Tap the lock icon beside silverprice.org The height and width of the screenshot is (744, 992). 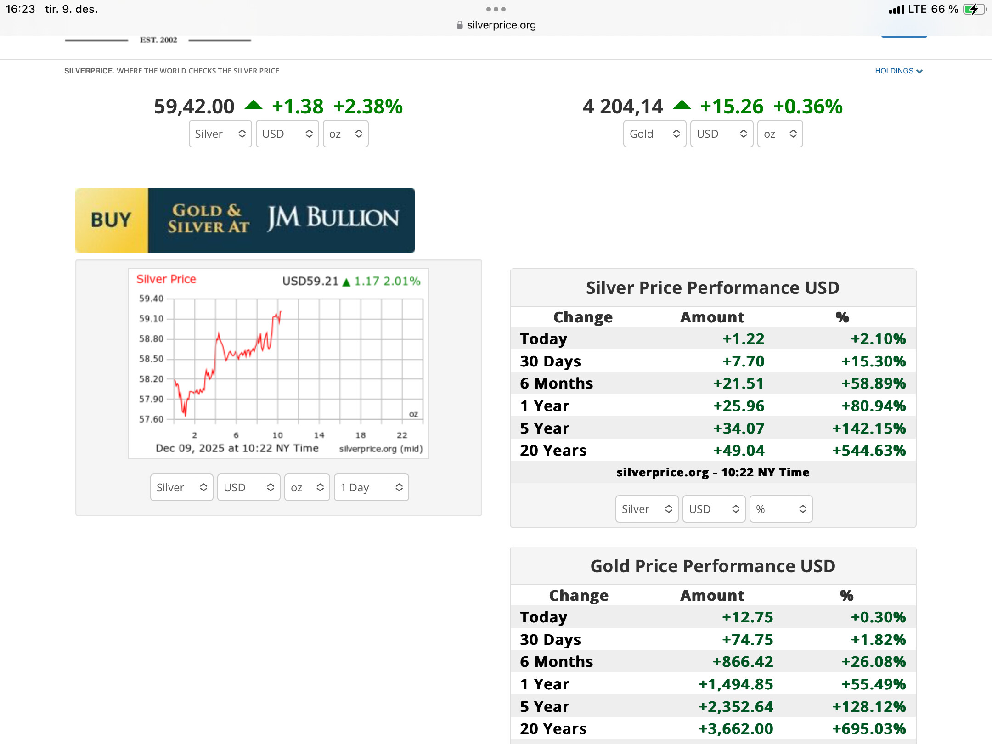[459, 25]
